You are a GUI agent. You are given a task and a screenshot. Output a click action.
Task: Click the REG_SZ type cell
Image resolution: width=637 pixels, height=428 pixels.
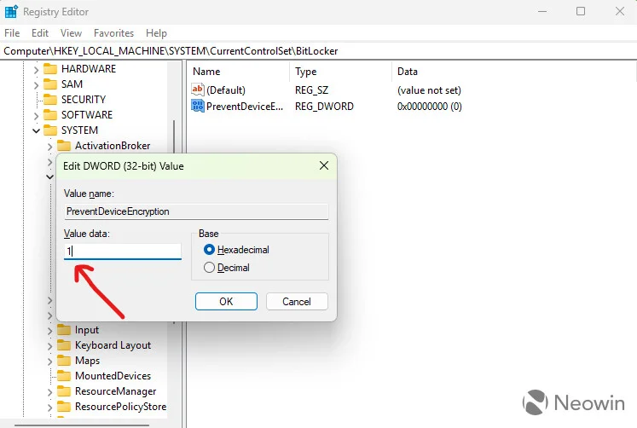[311, 90]
